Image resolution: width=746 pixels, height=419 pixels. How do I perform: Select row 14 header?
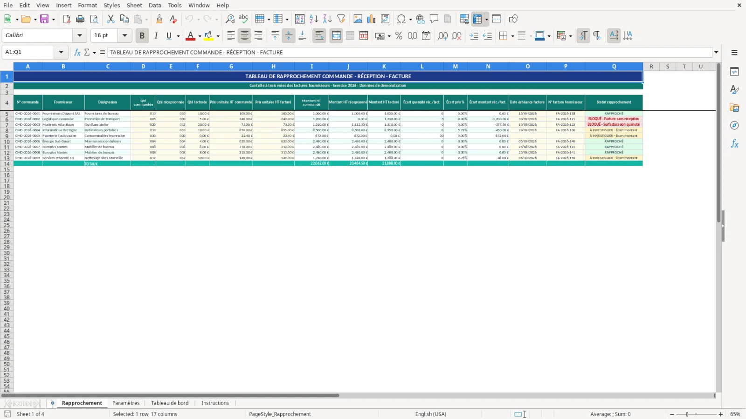(x=7, y=164)
